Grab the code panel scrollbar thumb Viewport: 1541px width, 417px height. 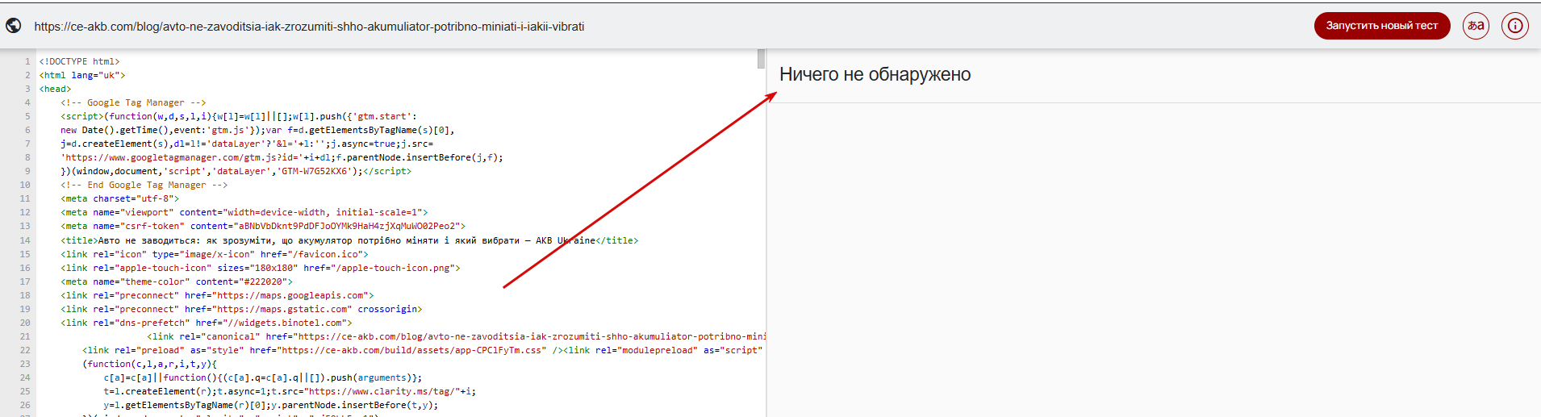(761, 59)
